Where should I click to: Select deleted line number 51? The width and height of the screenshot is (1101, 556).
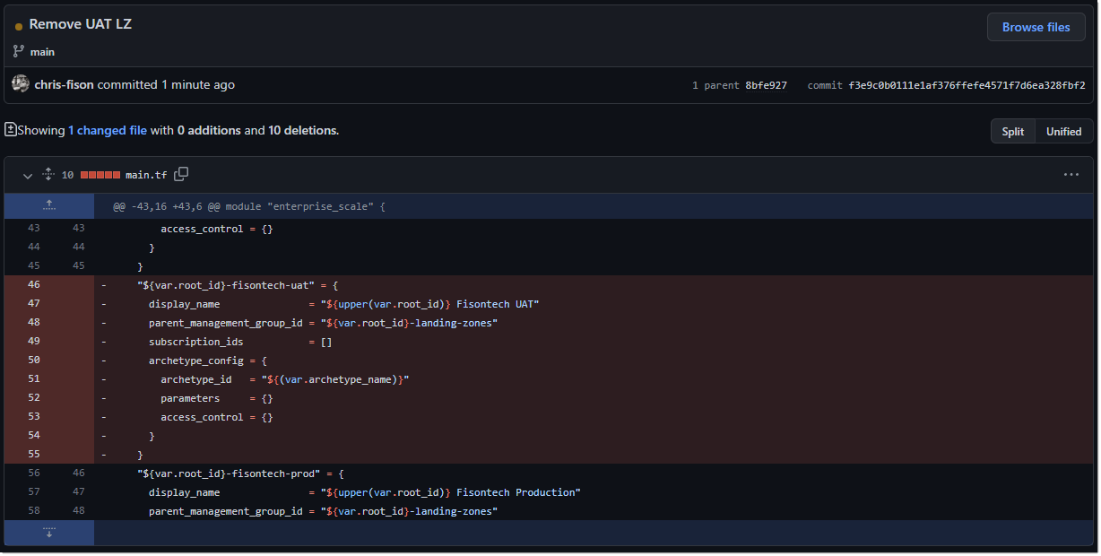(34, 379)
